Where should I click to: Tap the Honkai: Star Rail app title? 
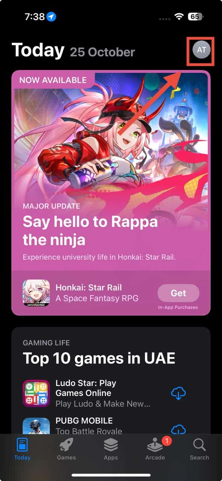pyautogui.click(x=89, y=287)
